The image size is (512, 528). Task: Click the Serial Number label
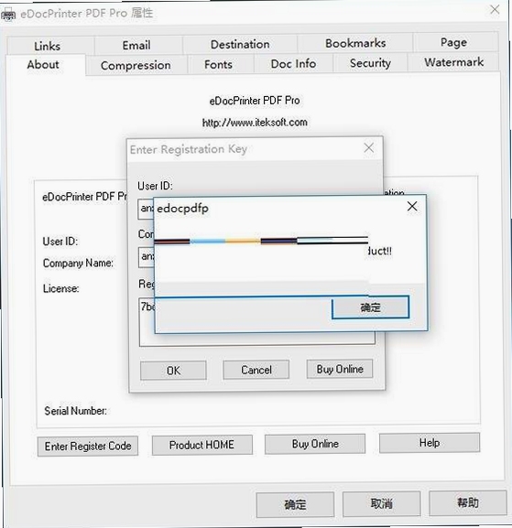[x=75, y=411]
